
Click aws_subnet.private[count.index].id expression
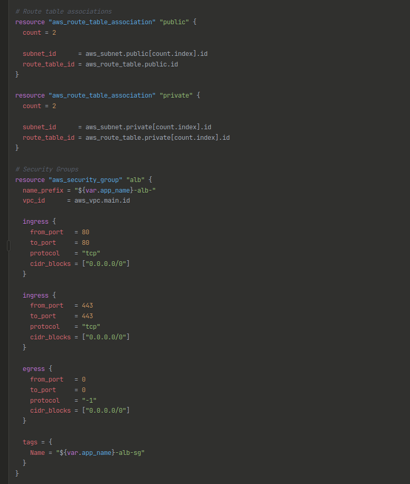point(148,127)
